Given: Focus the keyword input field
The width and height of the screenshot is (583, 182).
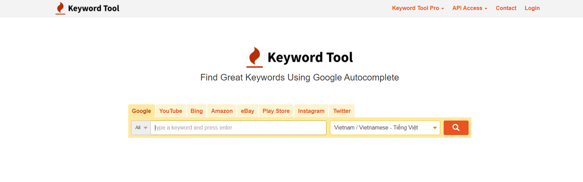Looking at the screenshot, I should (x=238, y=128).
